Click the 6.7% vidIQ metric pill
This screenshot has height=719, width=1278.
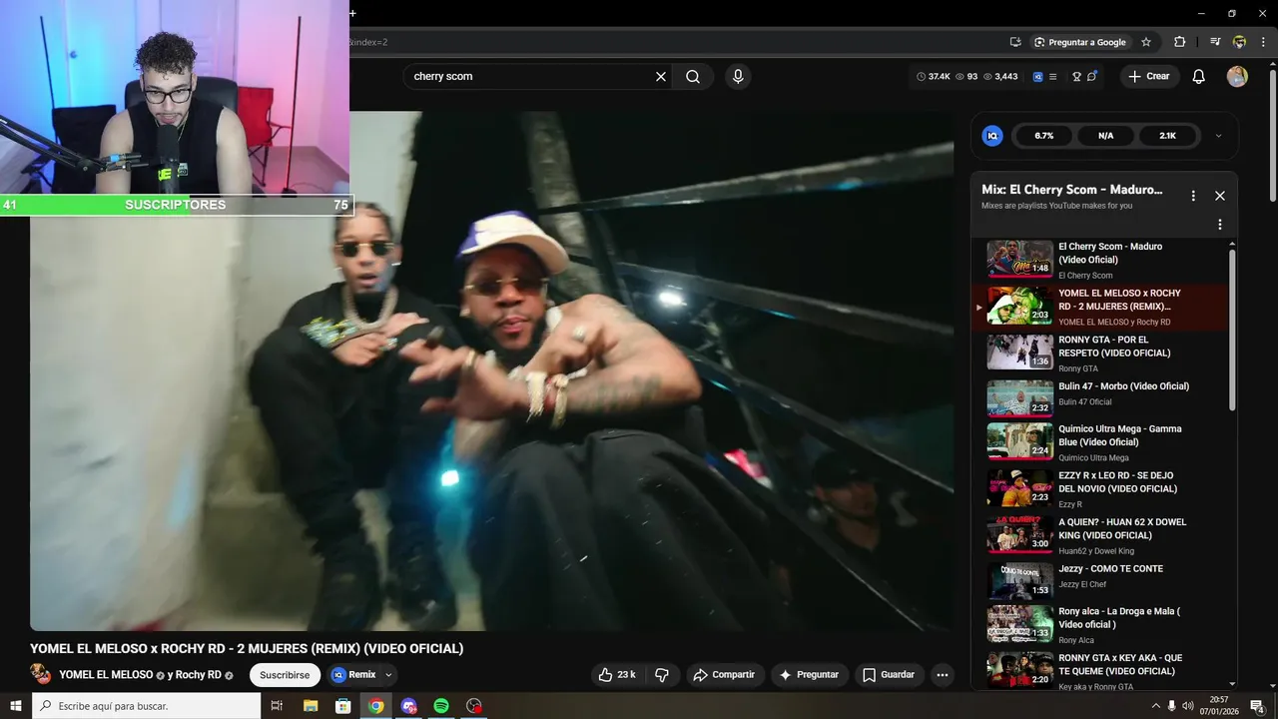click(x=1044, y=136)
